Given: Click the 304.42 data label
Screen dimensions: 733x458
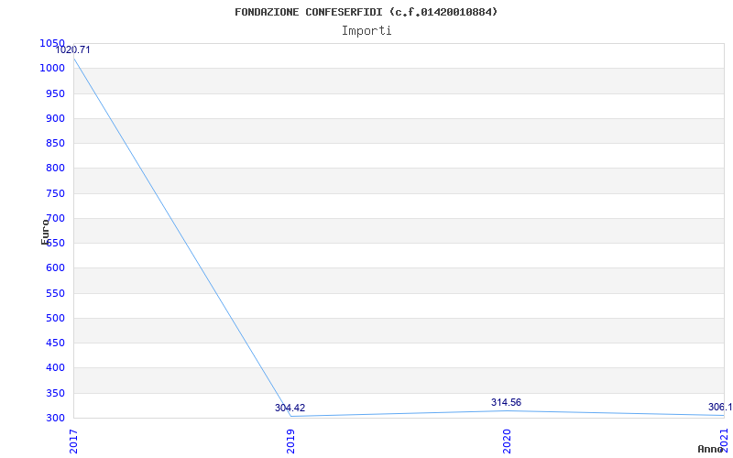Looking at the screenshot, I should [290, 408].
